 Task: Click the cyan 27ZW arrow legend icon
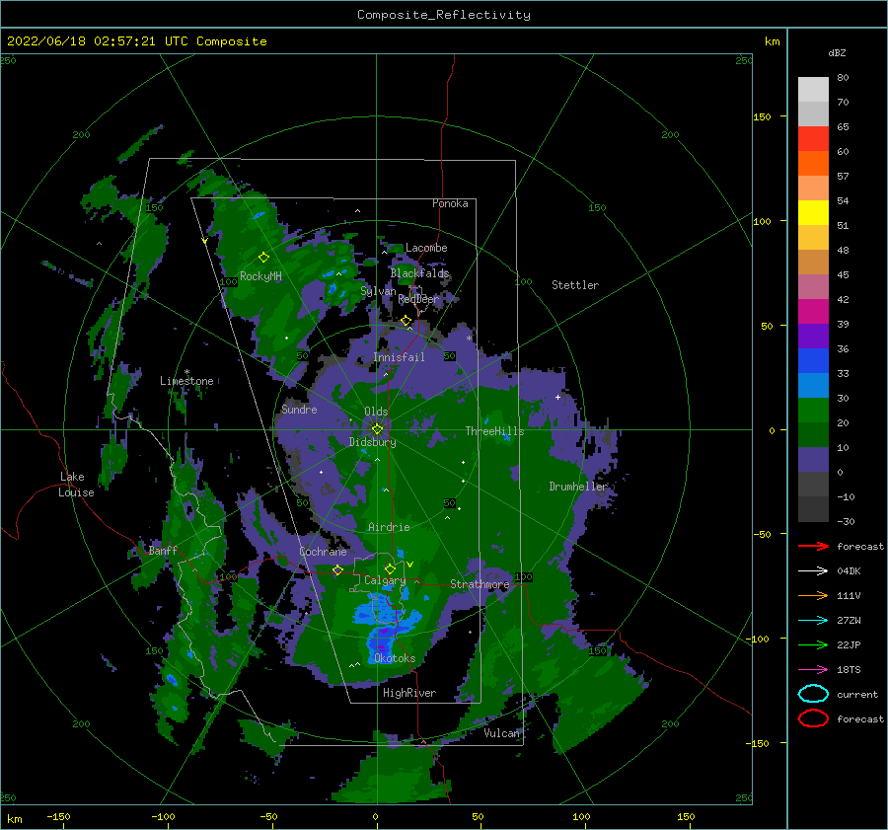pos(813,620)
